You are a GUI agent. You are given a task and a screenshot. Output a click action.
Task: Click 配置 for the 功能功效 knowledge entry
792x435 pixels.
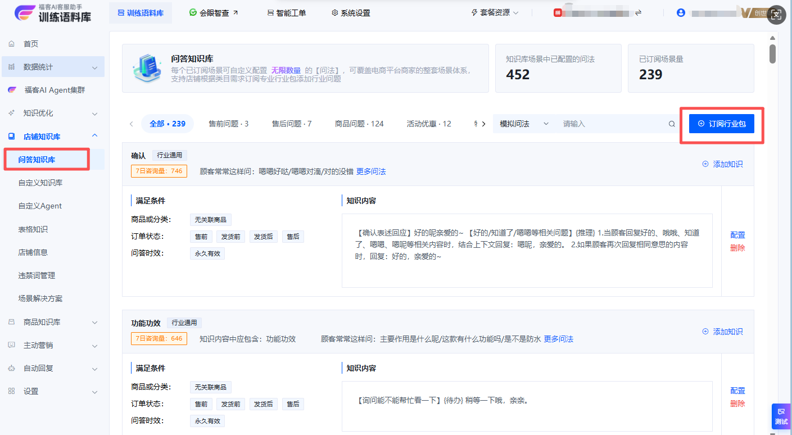point(737,391)
